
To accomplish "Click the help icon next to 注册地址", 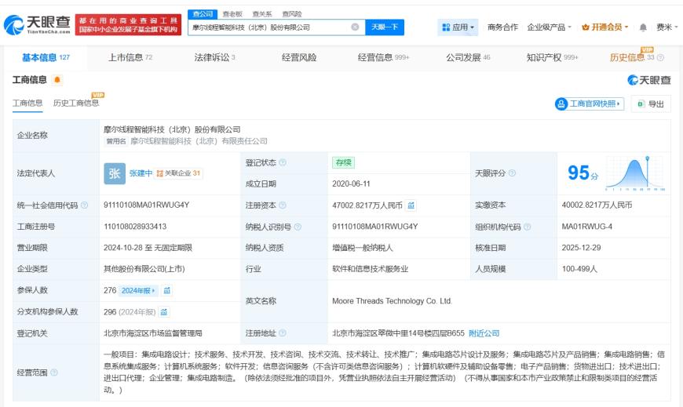I will point(283,333).
